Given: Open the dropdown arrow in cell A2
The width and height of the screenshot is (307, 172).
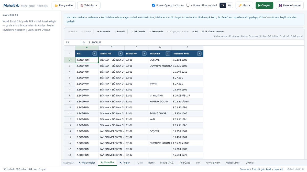Looking at the screenshot, I should [x=96, y=60].
